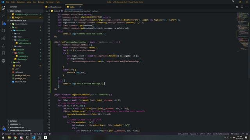Open the Debug menu
Viewport: 250px width, 140px height.
41,2
